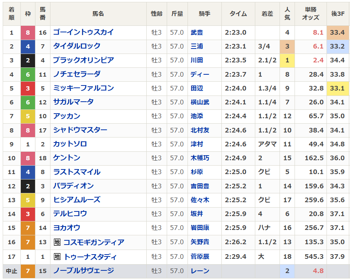350x280 pixels.
Task: Click horse name ケントン
Action: click(x=67, y=158)
